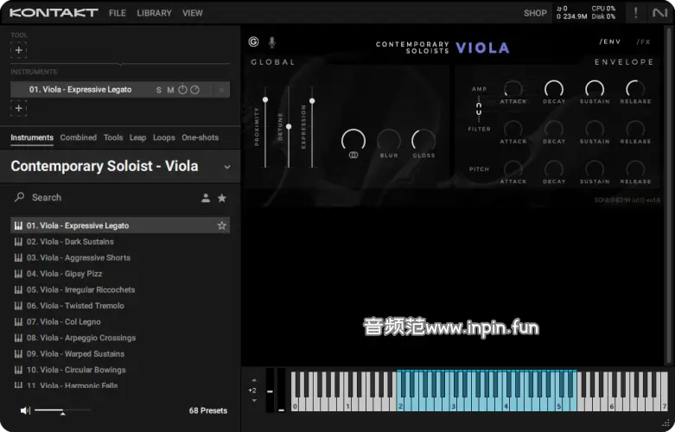Open the /ENV page
This screenshot has width=675, height=432.
(609, 41)
